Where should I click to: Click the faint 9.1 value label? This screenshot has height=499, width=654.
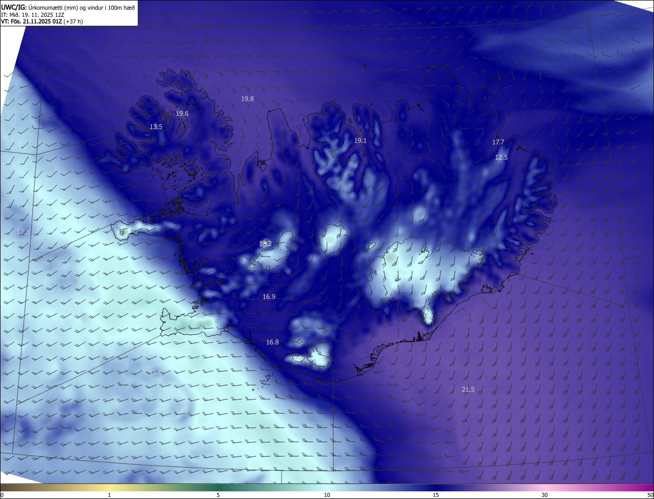pos(267,430)
